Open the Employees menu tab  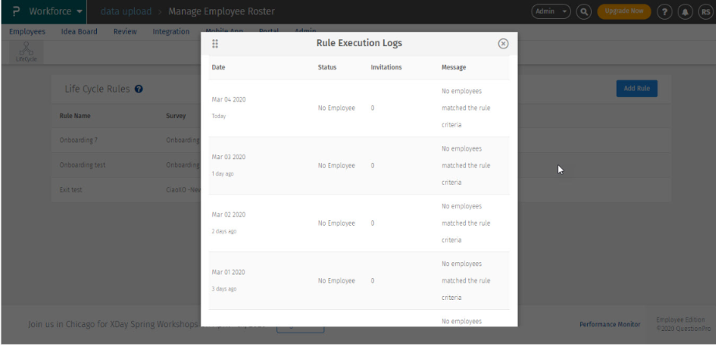click(27, 31)
